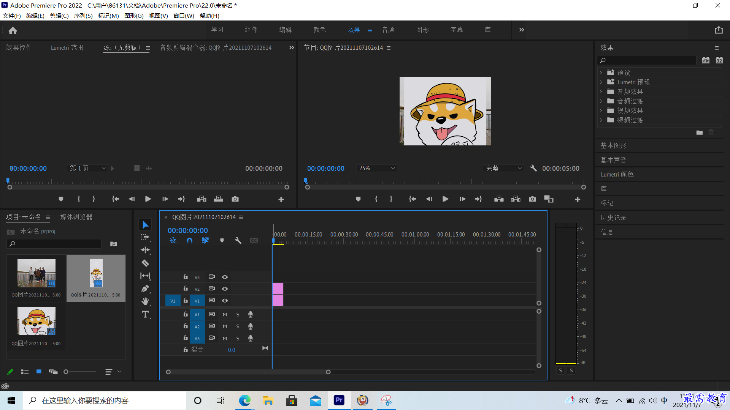This screenshot has width=730, height=410.
Task: Select the Pen tool
Action: tap(145, 289)
